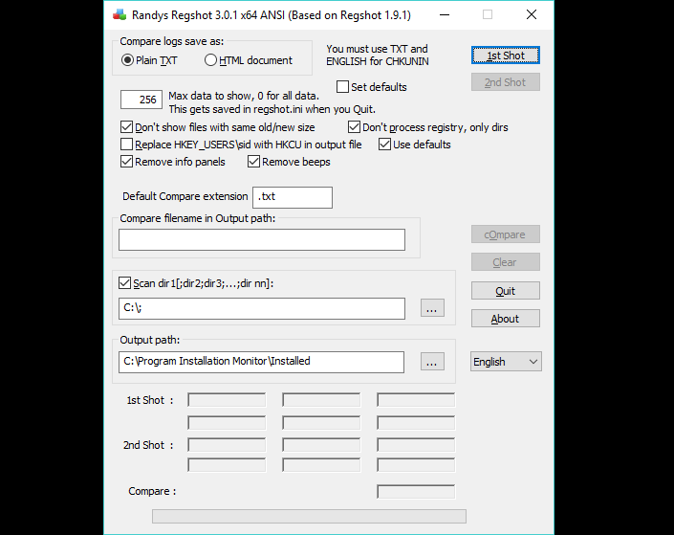
Task: Click the Output path text field
Action: click(261, 362)
